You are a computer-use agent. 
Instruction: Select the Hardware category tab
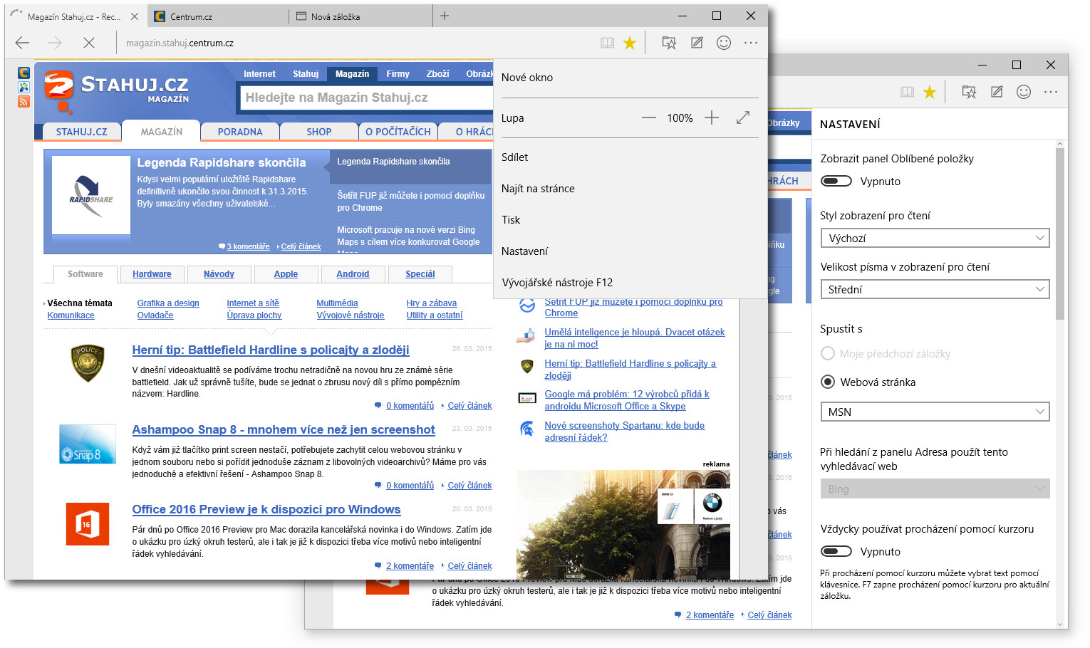click(152, 274)
